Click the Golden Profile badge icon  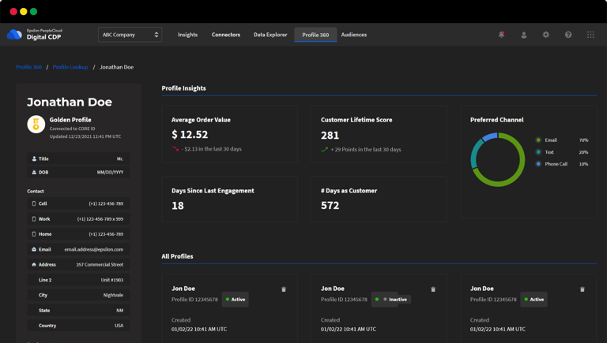[x=36, y=124]
